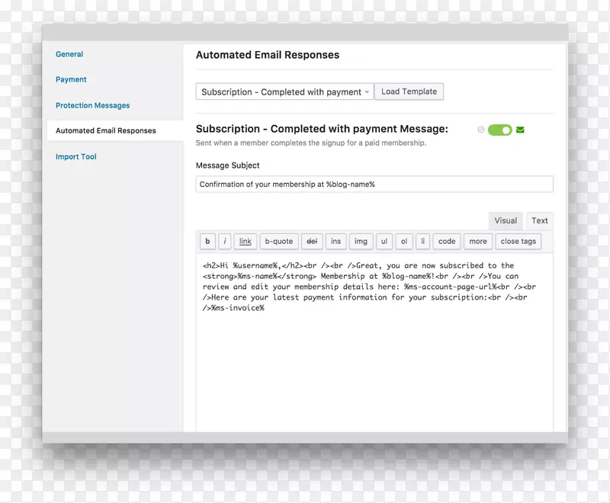Viewport: 610px width, 503px height.
Task: Open the email template type dropdown
Action: click(284, 91)
